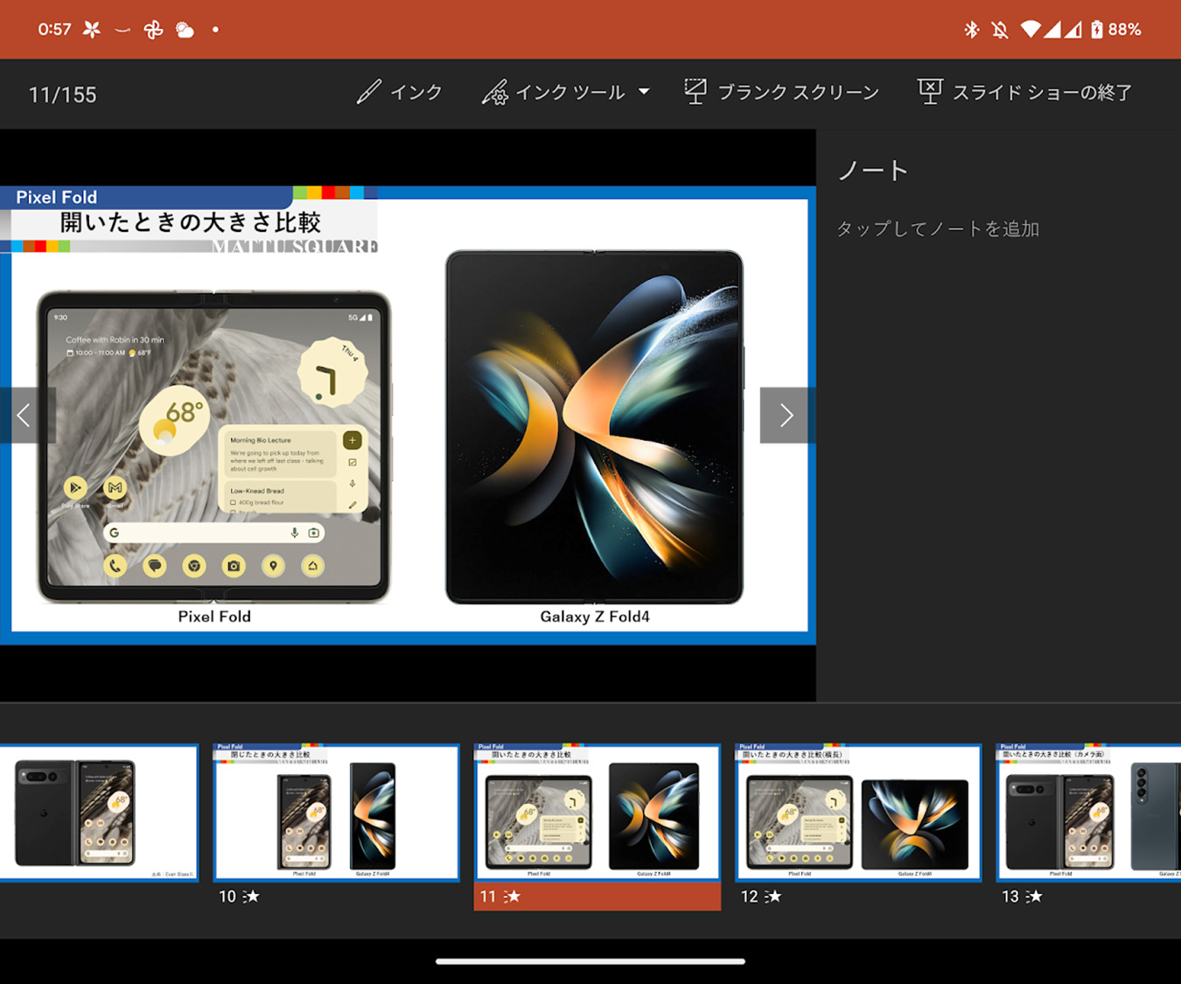Select slide 10 thumbnail

click(x=336, y=813)
